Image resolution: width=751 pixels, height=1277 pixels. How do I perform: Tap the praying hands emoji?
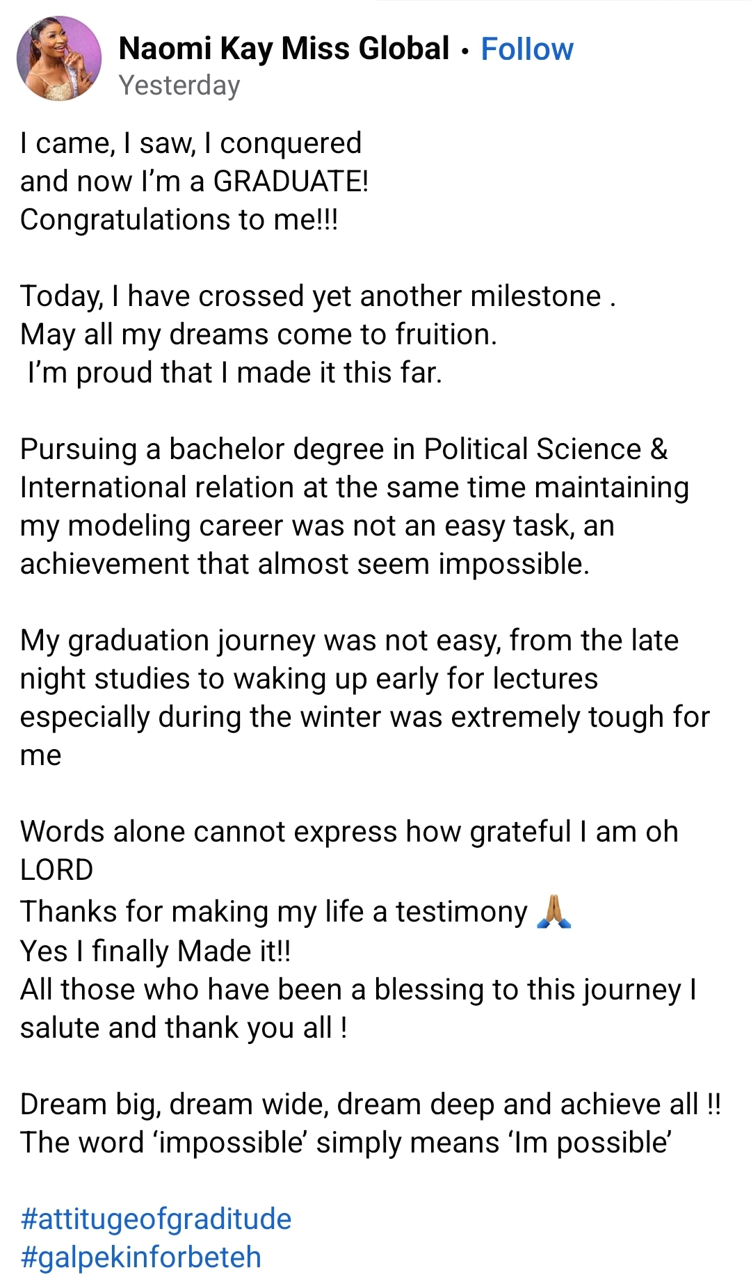click(x=554, y=911)
